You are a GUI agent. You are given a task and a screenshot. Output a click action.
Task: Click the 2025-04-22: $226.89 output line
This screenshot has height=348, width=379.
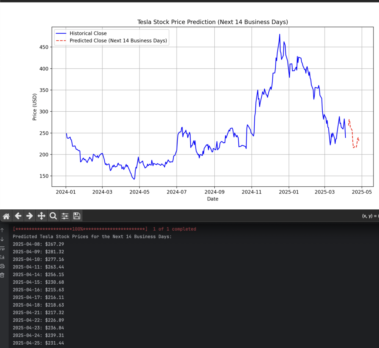38,320
